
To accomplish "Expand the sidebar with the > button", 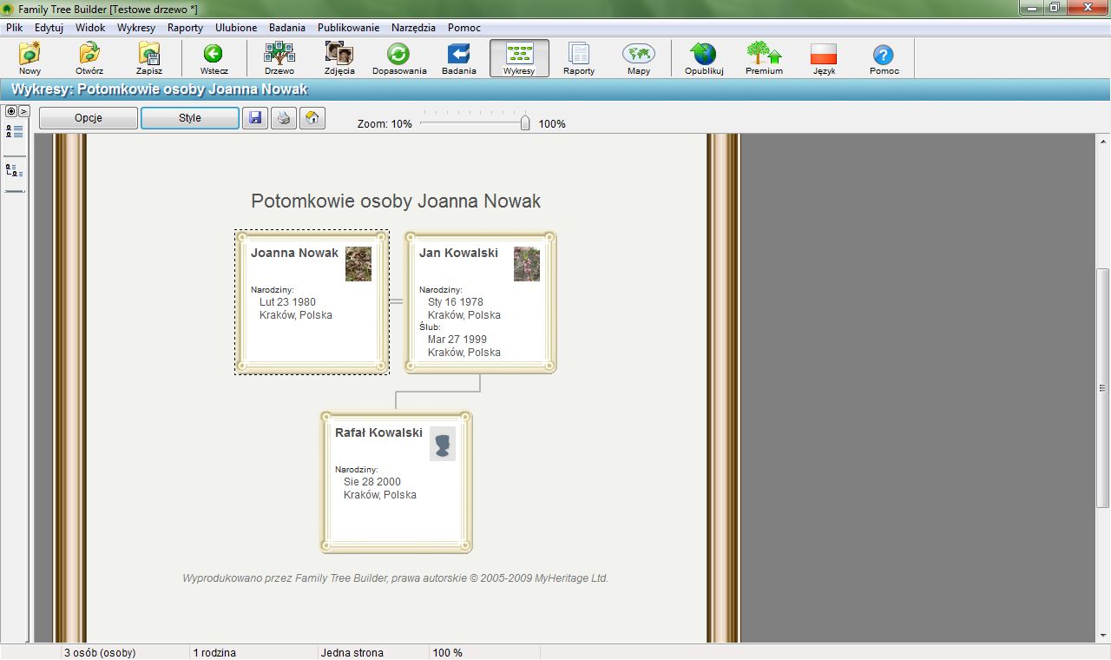I will click(x=24, y=111).
